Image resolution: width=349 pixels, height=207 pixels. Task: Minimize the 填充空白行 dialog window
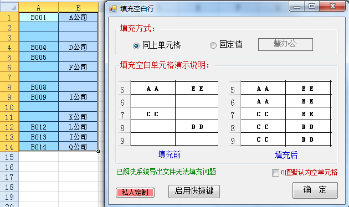[296, 6]
